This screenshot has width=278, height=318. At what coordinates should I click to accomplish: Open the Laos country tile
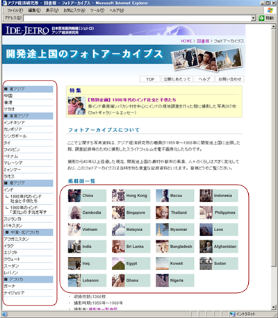pyautogui.click(x=219, y=229)
